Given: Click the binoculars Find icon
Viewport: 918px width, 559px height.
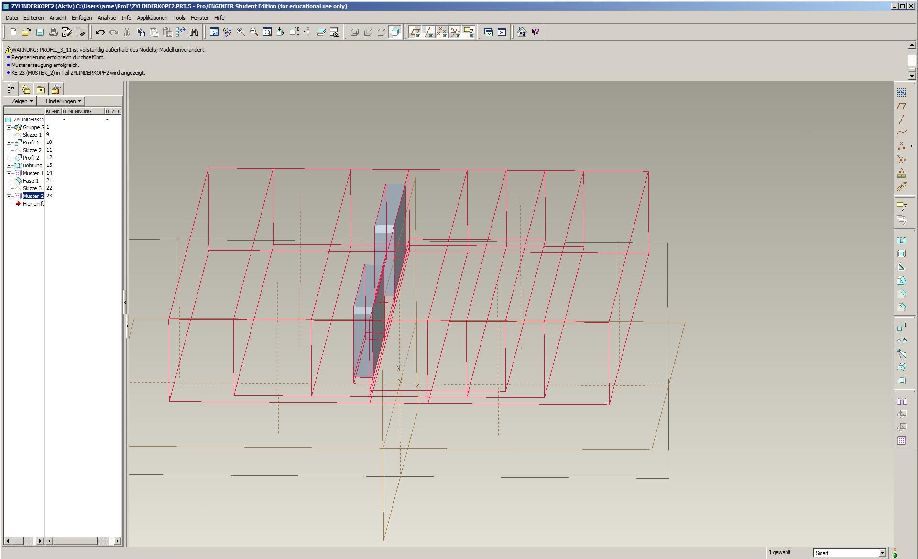Looking at the screenshot, I should [x=194, y=32].
